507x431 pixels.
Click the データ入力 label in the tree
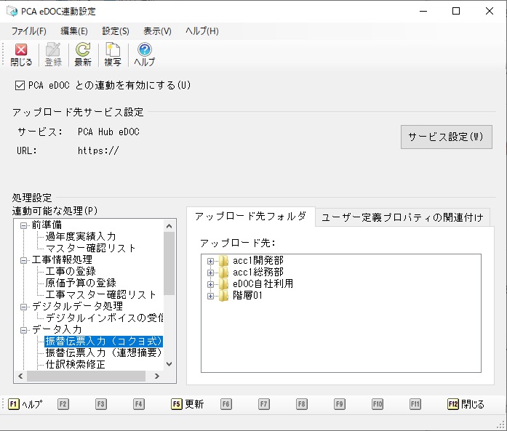coord(57,329)
